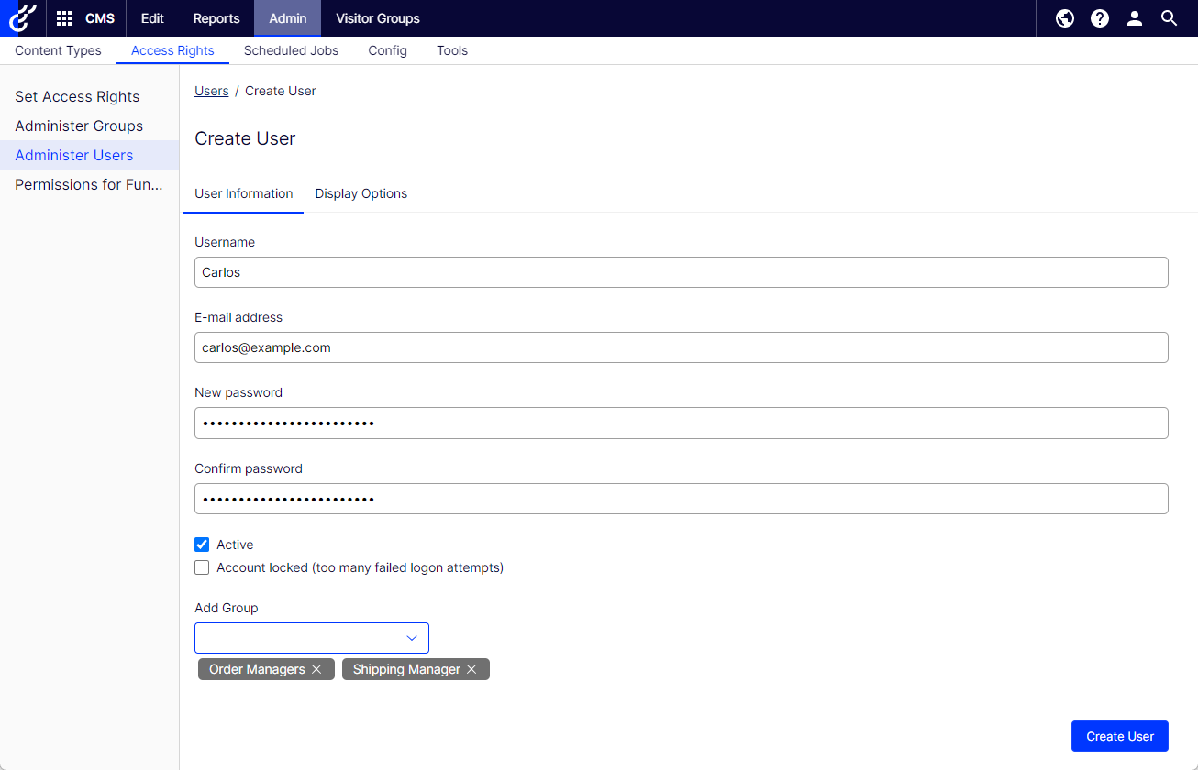Follow the Users breadcrumb link
Image resolution: width=1198 pixels, height=770 pixels.
coord(211,91)
